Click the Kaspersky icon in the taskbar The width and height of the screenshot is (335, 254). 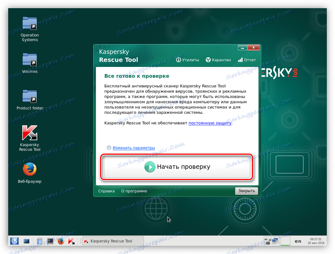coord(71,241)
